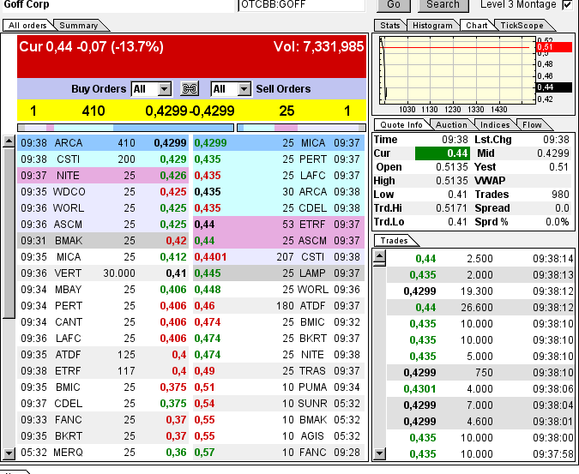Click the best bid-ask 0,4299-0,4299 summary
Screen dimensions: 579x474
pyautogui.click(x=190, y=111)
